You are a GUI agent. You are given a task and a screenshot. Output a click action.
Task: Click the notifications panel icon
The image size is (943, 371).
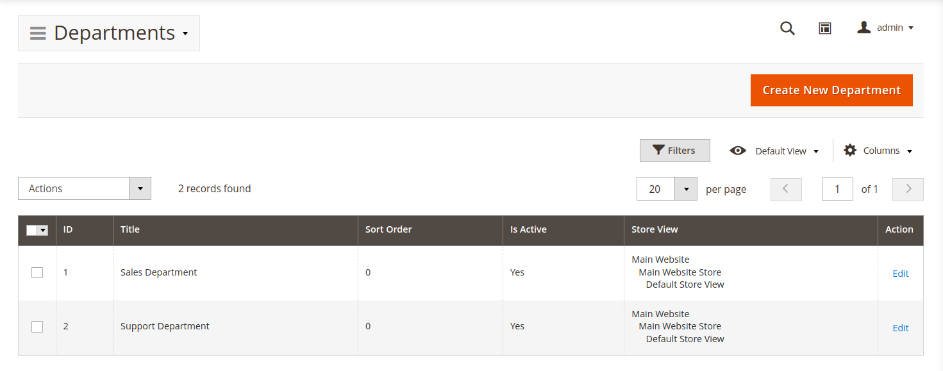coord(825,28)
